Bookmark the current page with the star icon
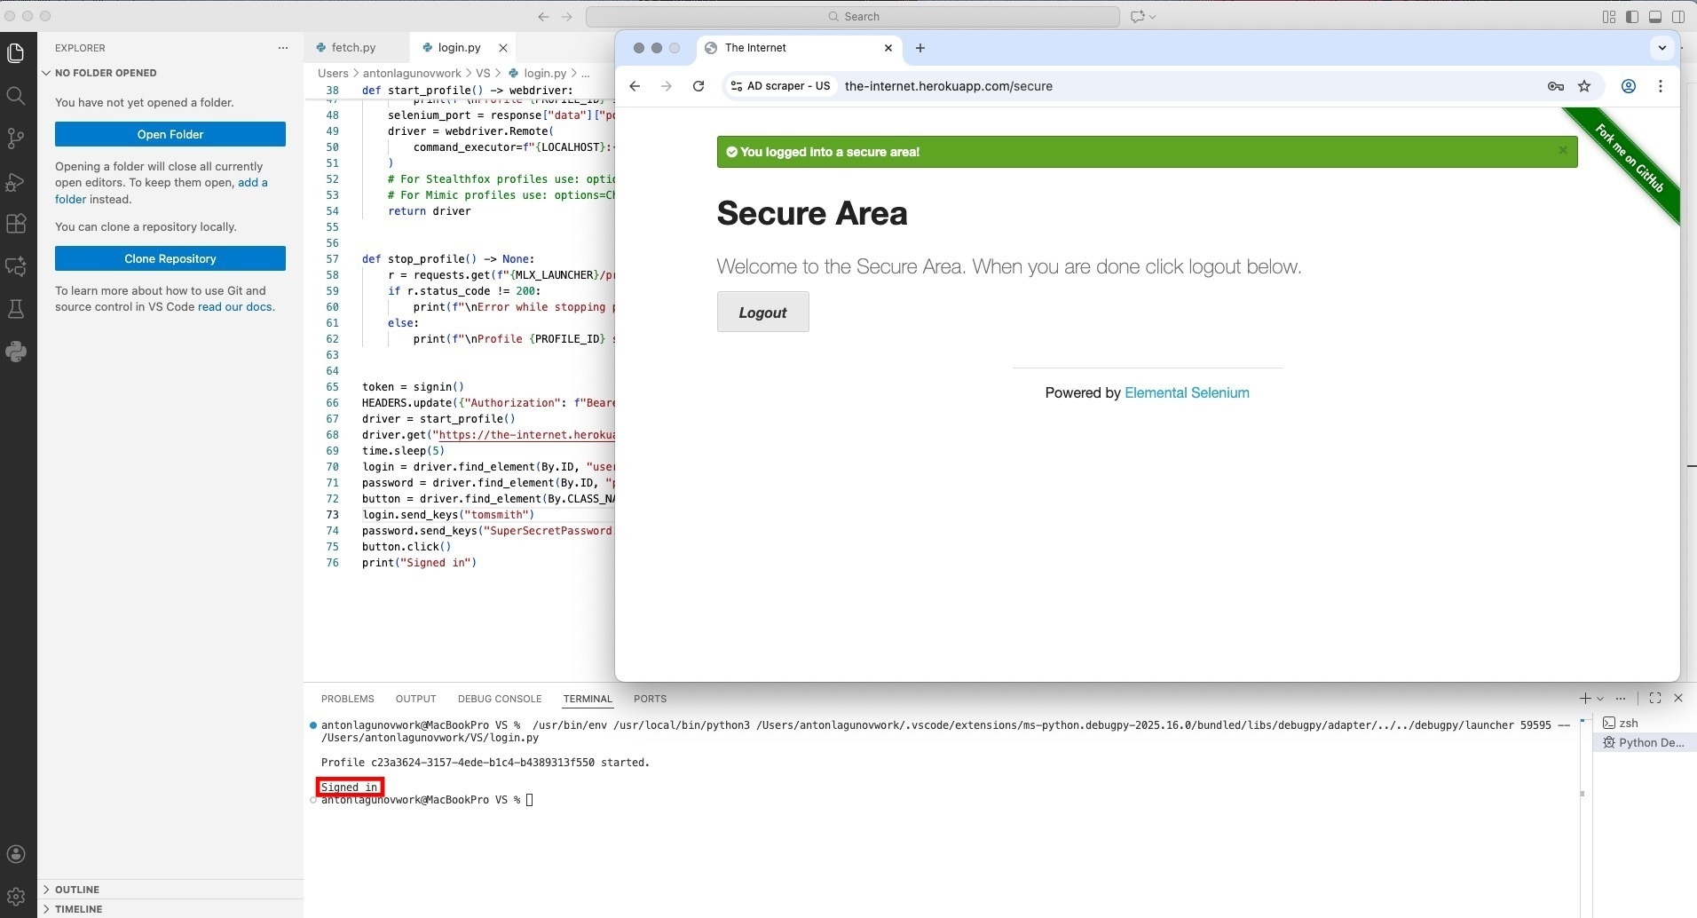This screenshot has height=918, width=1697. (x=1585, y=86)
